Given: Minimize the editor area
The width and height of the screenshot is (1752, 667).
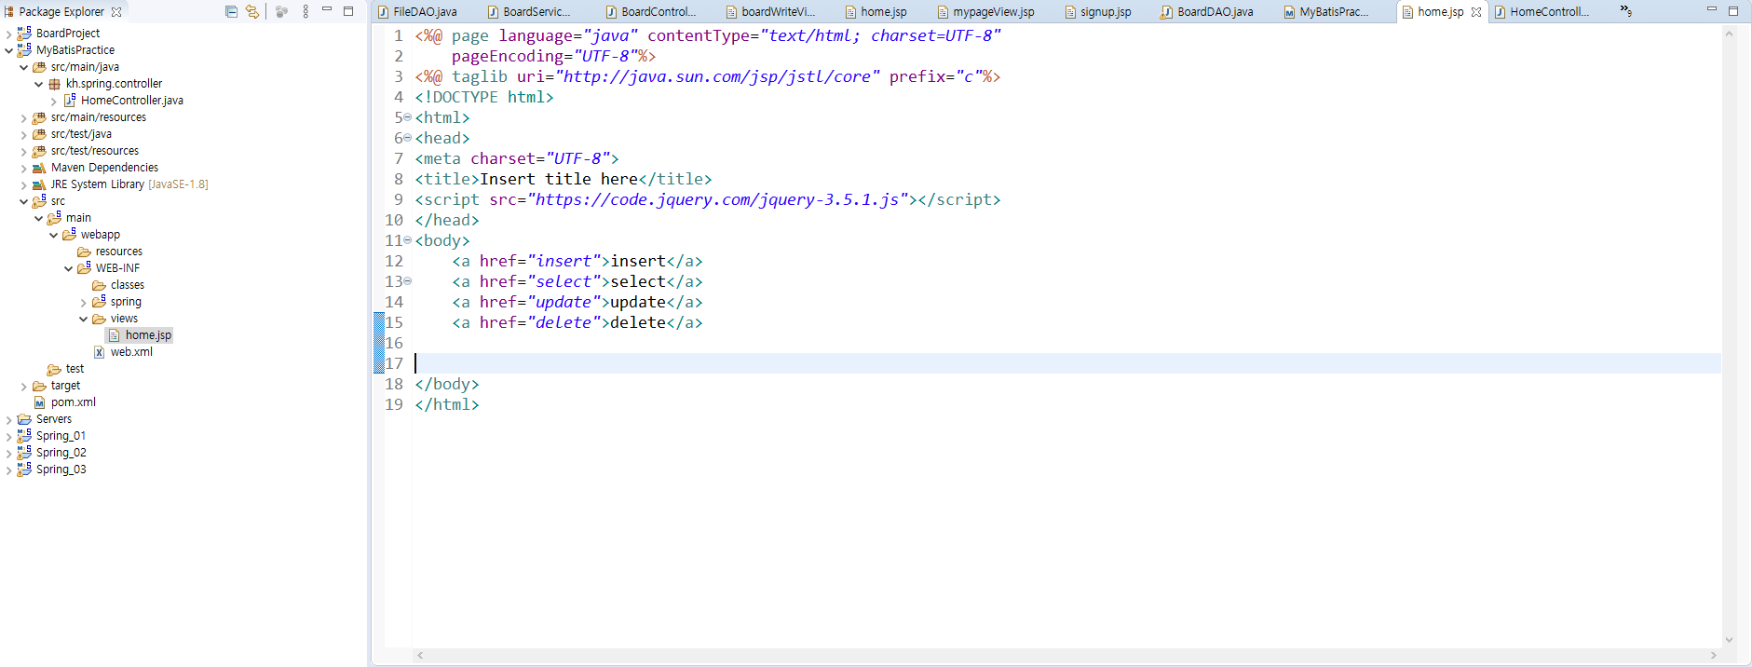Looking at the screenshot, I should [1712, 9].
